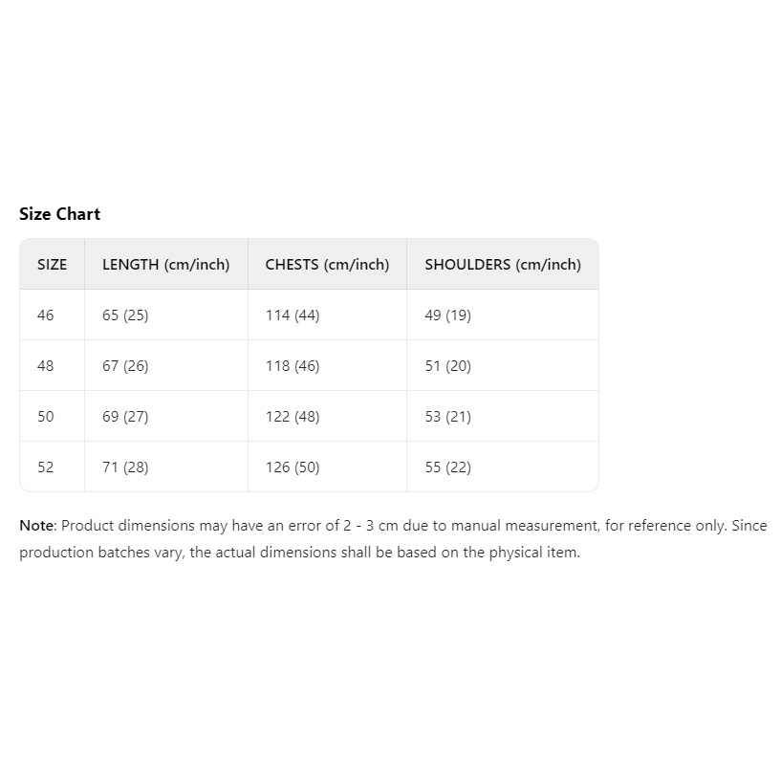The width and height of the screenshot is (781, 782).
Task: Click the length value 71 (28)
Action: (x=125, y=467)
